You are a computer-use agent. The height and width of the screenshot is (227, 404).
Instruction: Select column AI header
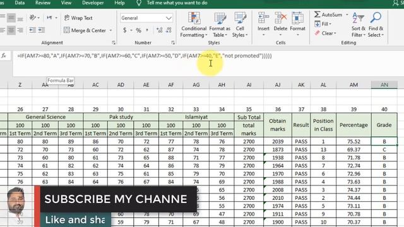point(249,84)
